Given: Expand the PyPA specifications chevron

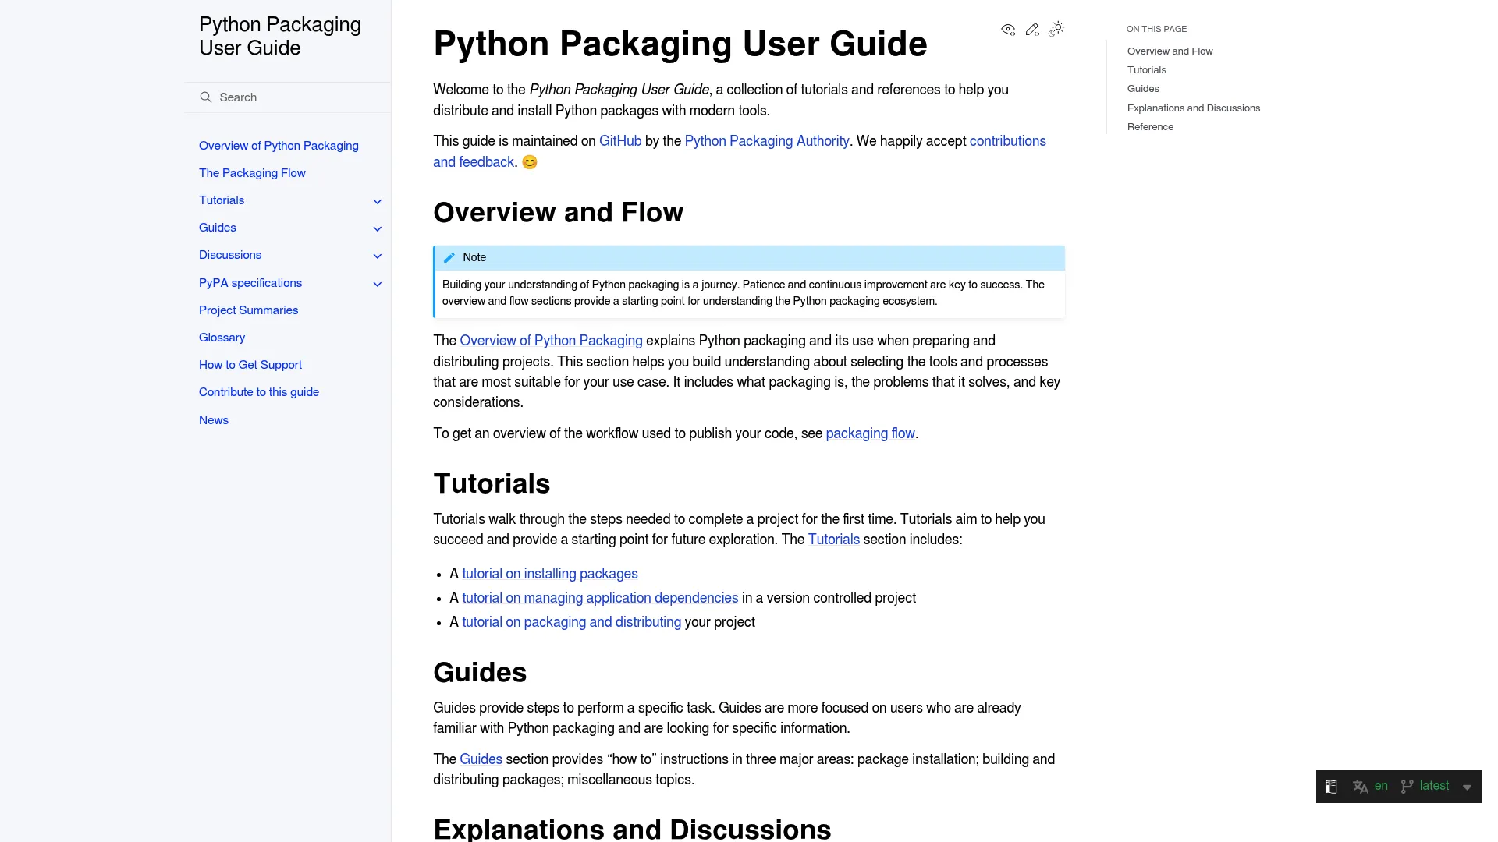Looking at the screenshot, I should click(378, 284).
